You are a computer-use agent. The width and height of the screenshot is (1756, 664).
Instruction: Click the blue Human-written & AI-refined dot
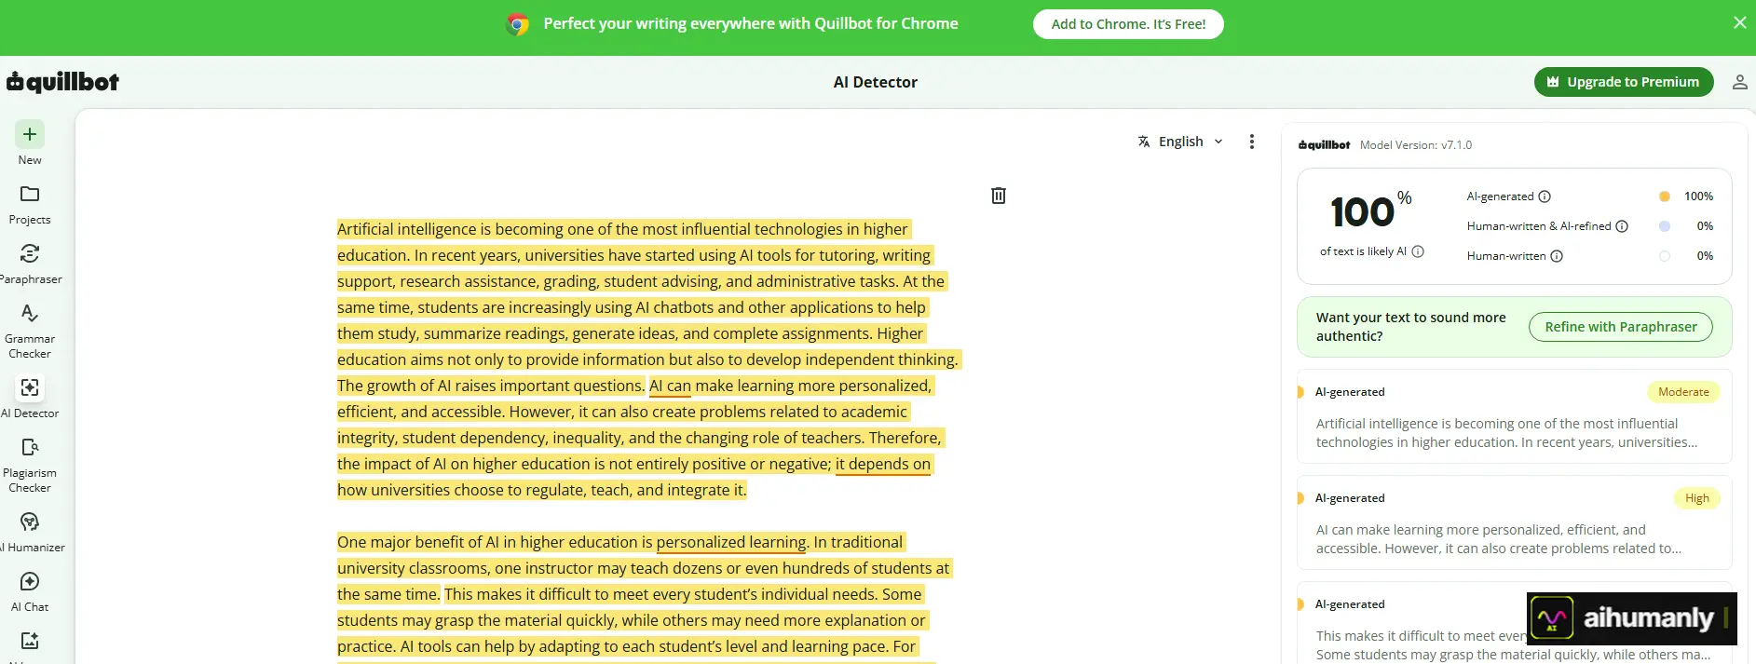1665,226
